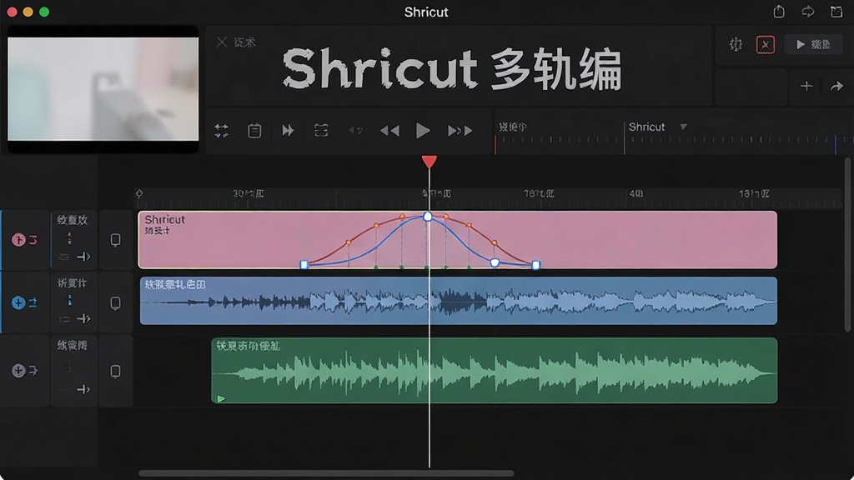Close the title panel with the X

coord(222,42)
